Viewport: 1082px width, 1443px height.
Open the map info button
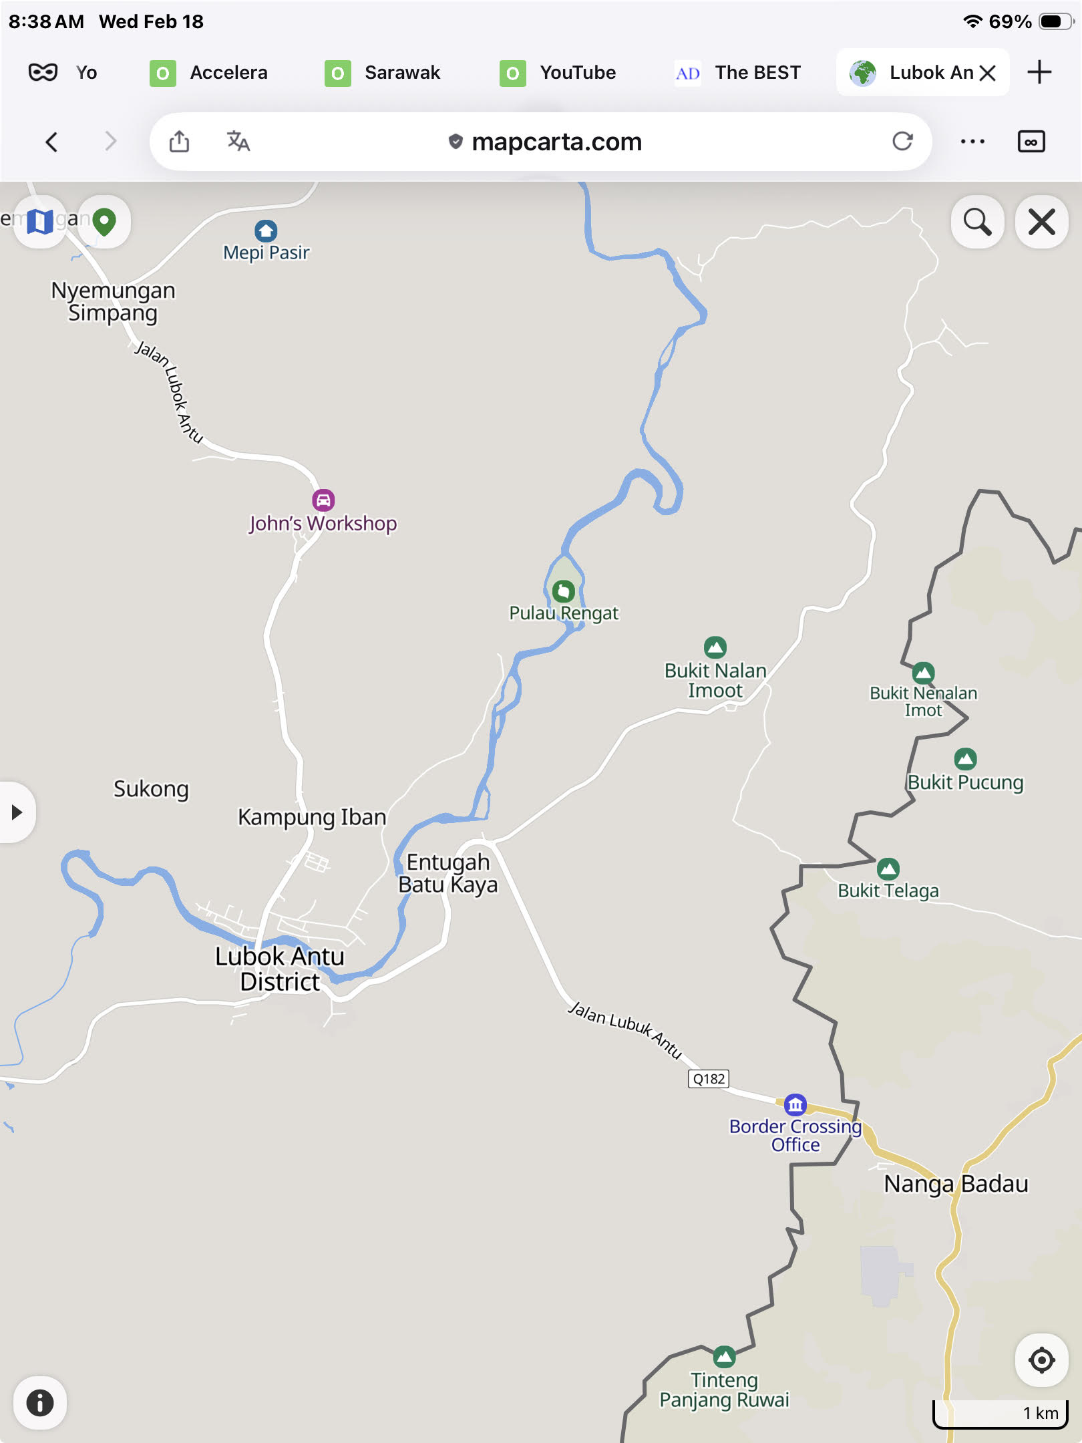(40, 1403)
